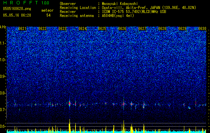Viewport: 210px width, 133px height.
Task: Click antenna text A504HB(yagi 4el)
Action: click(x=118, y=16)
